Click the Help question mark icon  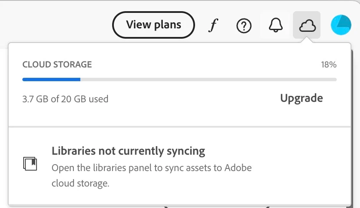(x=244, y=26)
